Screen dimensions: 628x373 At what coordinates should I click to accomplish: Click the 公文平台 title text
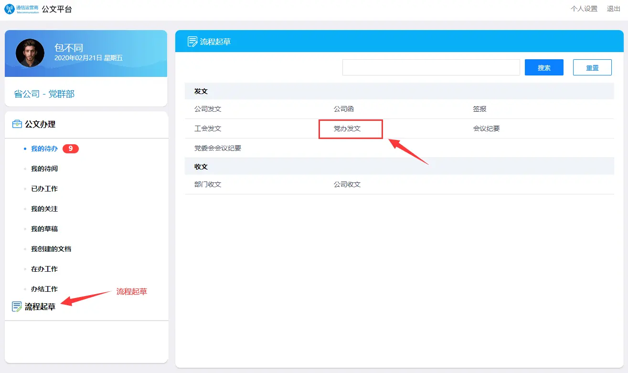click(x=57, y=9)
